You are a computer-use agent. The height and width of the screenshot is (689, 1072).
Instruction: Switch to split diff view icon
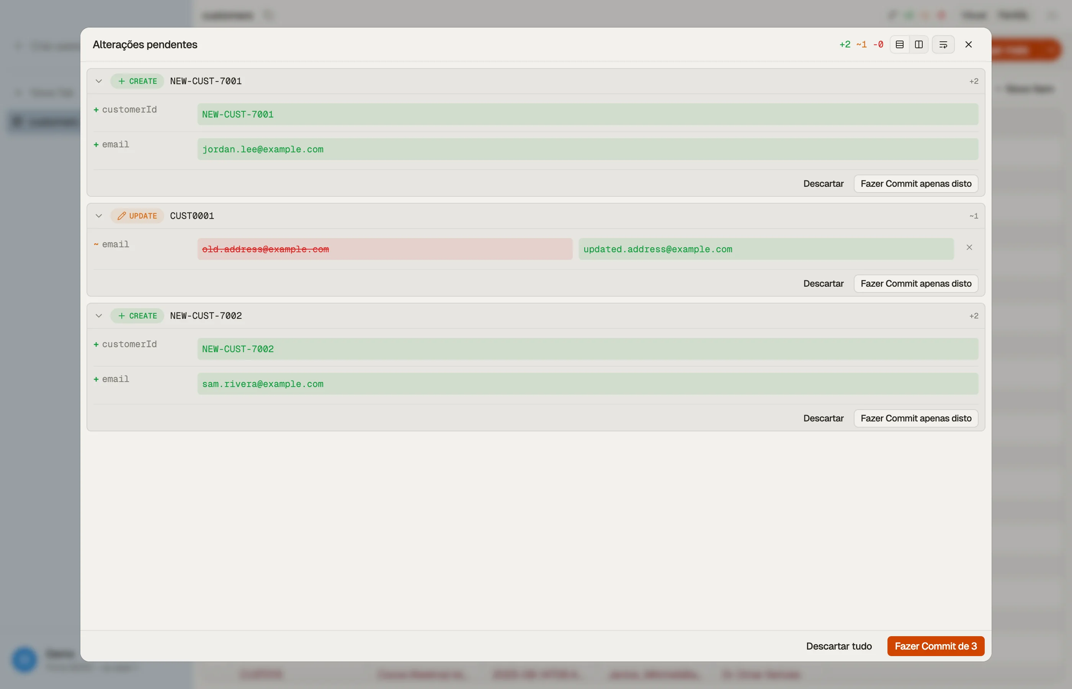point(918,44)
